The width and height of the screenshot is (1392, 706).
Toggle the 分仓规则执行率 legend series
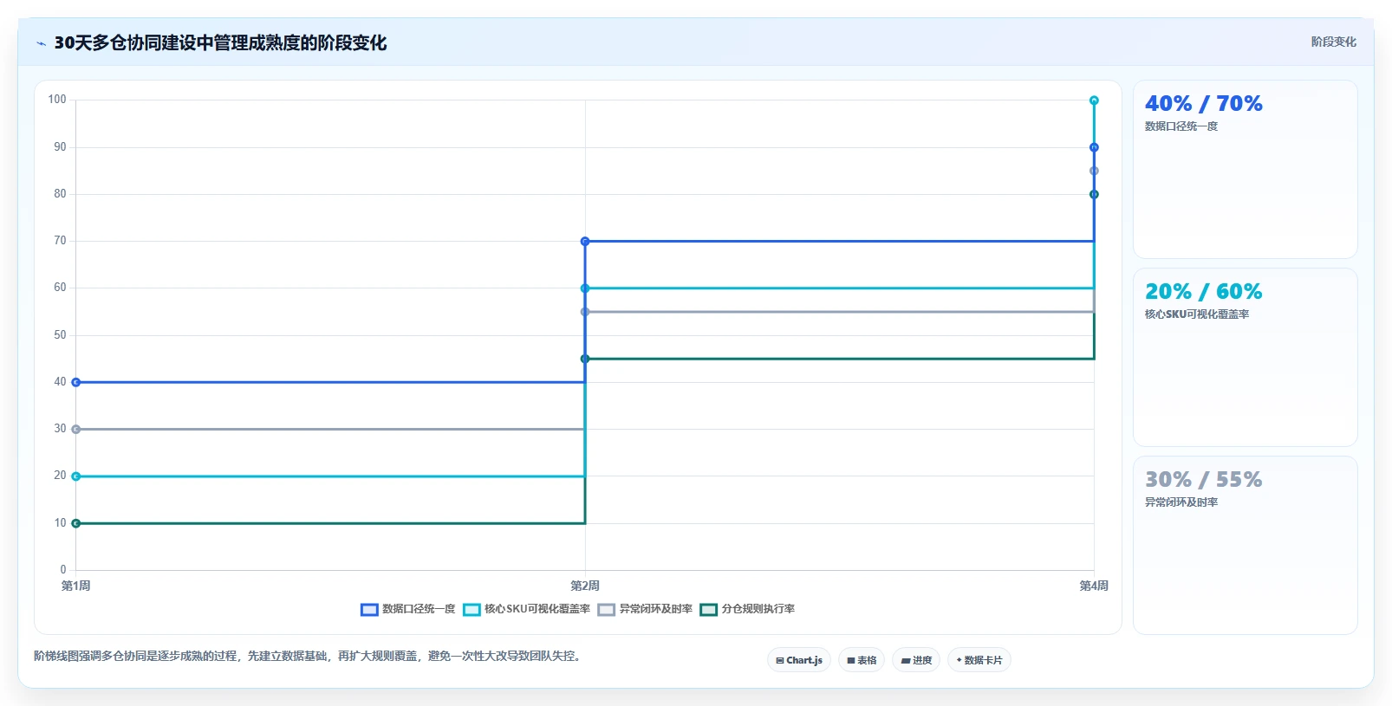[748, 609]
